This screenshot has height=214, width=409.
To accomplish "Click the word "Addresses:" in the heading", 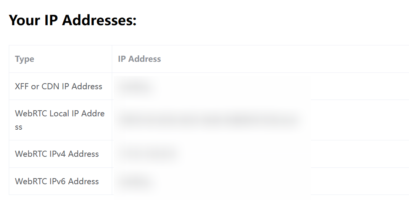I will (99, 20).
